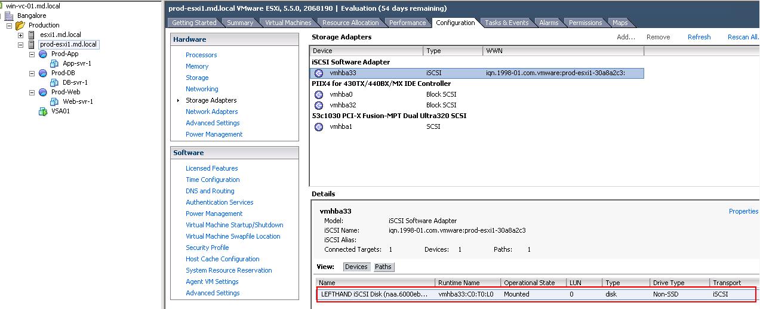Select the Configuration tab
Viewport: 760px width, 309px height.
pos(455,23)
